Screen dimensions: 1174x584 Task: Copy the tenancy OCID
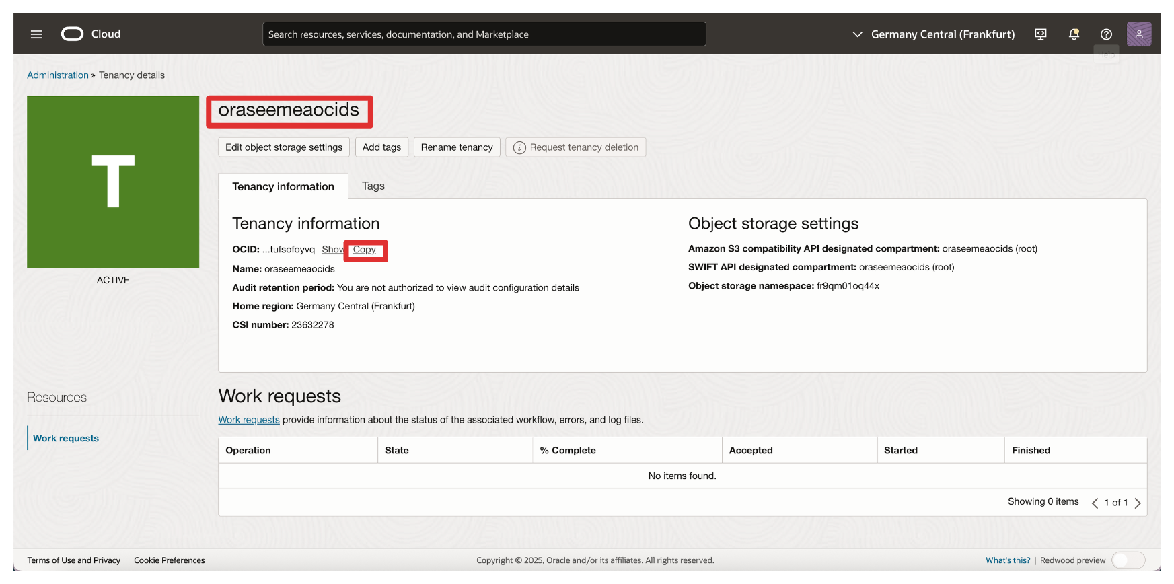[365, 250]
